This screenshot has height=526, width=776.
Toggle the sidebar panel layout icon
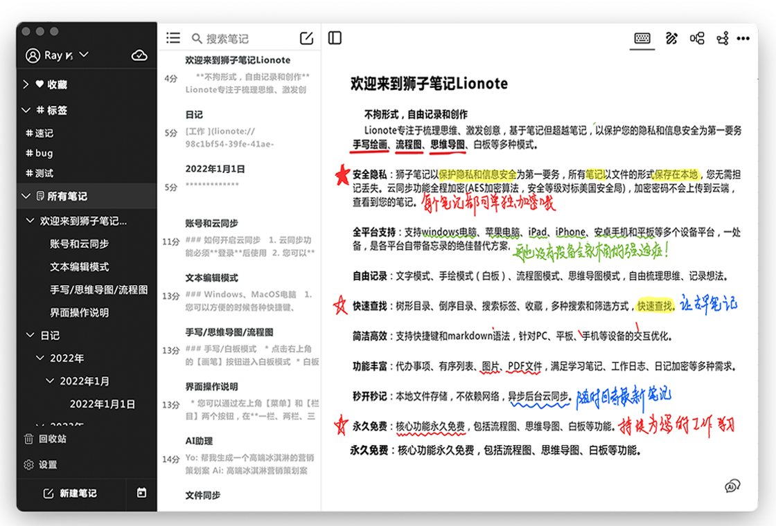(x=335, y=38)
